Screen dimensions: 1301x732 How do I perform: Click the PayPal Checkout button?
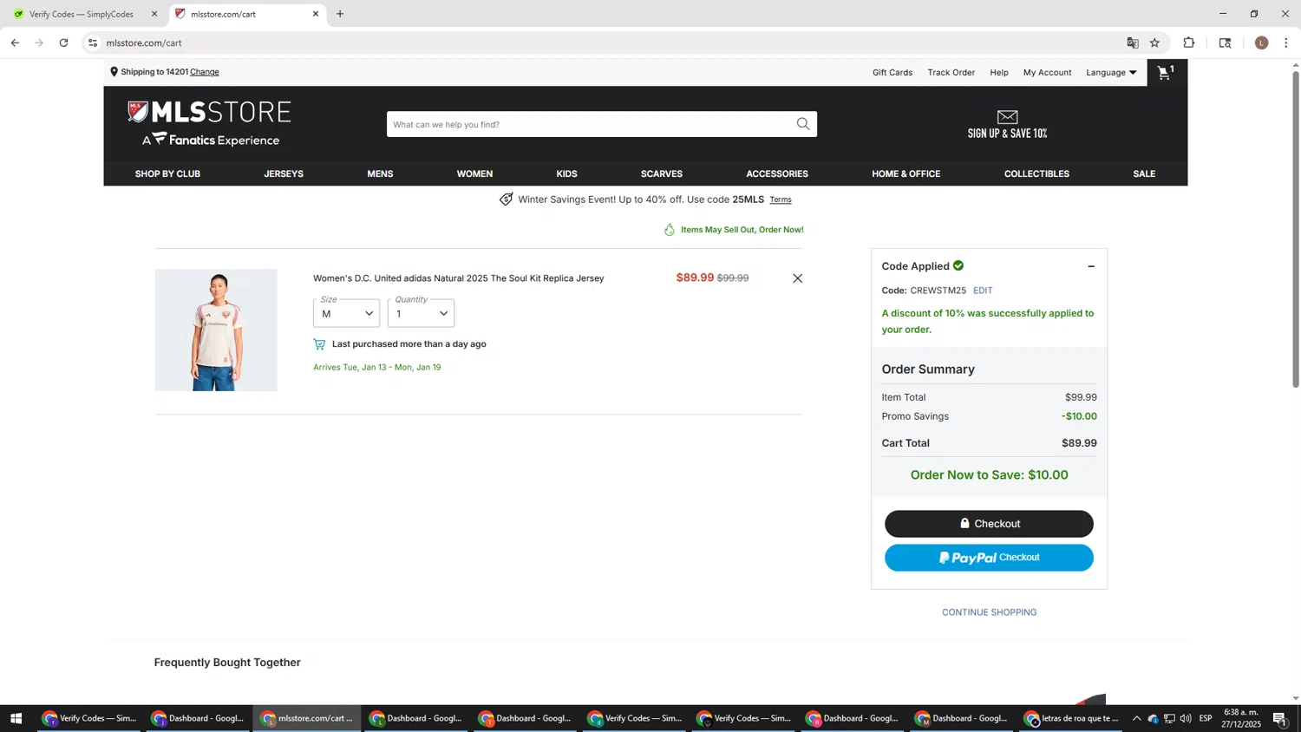pyautogui.click(x=989, y=558)
